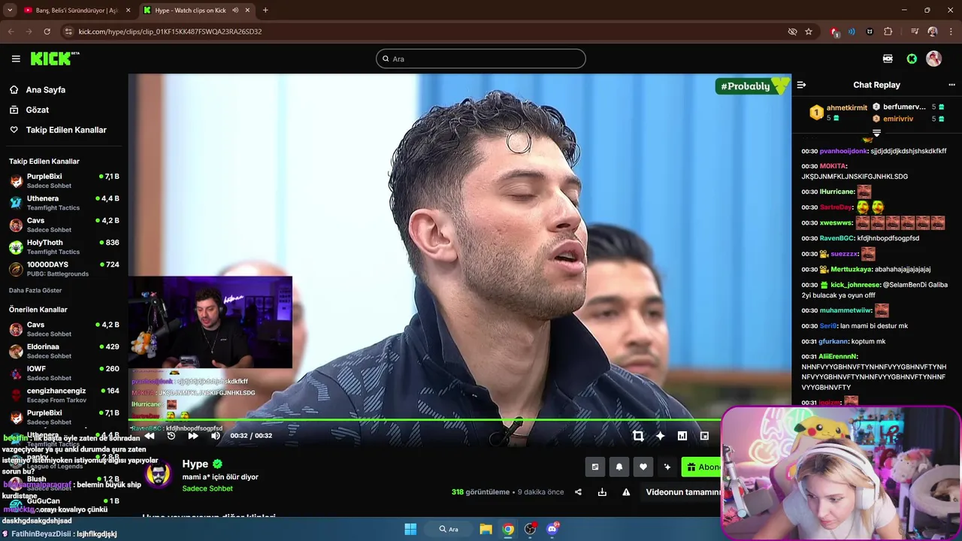Open Eldorinaa recommended channel
Image resolution: width=962 pixels, height=541 pixels.
click(64, 351)
